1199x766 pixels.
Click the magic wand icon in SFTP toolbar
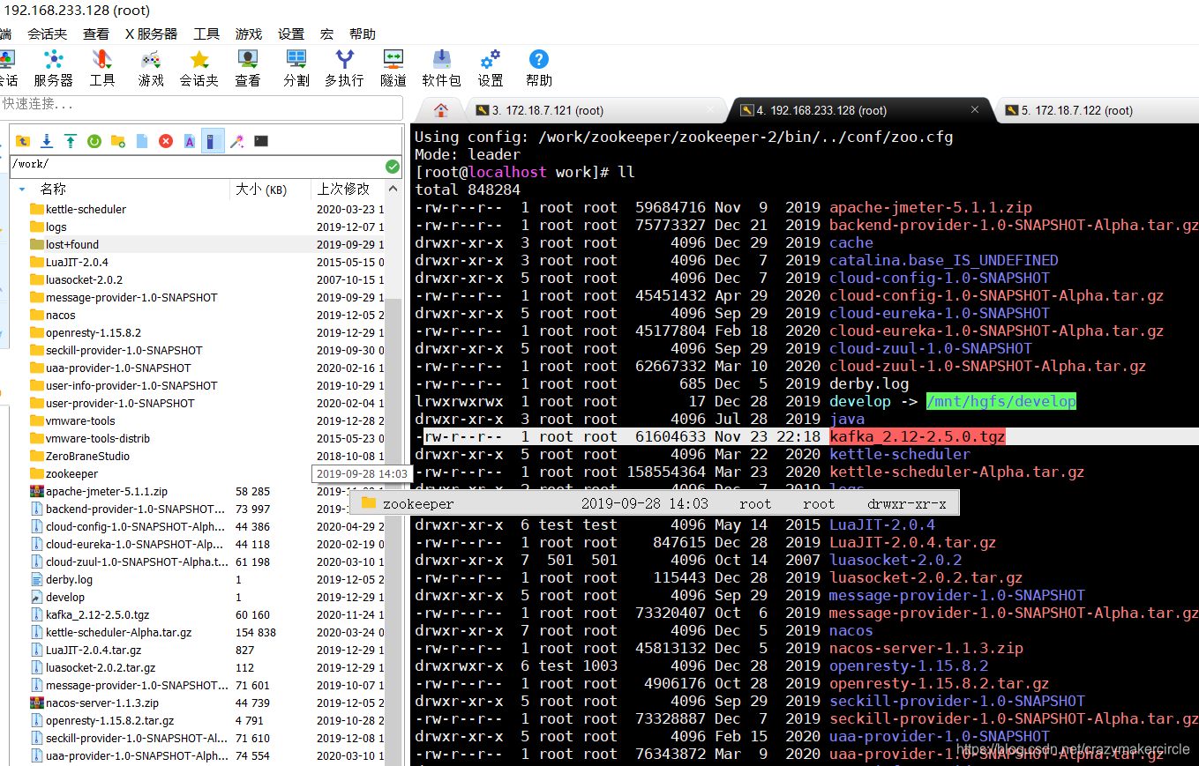pos(236,141)
